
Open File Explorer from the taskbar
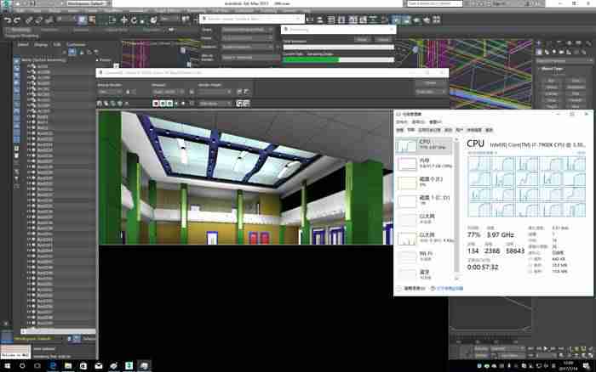[x=68, y=365]
